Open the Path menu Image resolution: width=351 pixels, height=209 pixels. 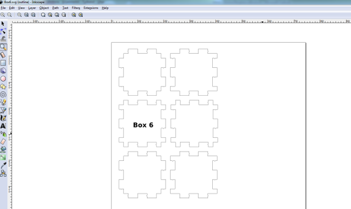pyautogui.click(x=55, y=8)
